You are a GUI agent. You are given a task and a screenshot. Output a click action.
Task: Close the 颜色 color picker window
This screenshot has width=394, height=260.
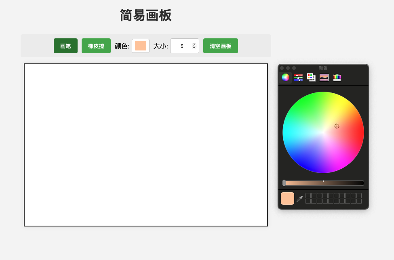coord(282,68)
